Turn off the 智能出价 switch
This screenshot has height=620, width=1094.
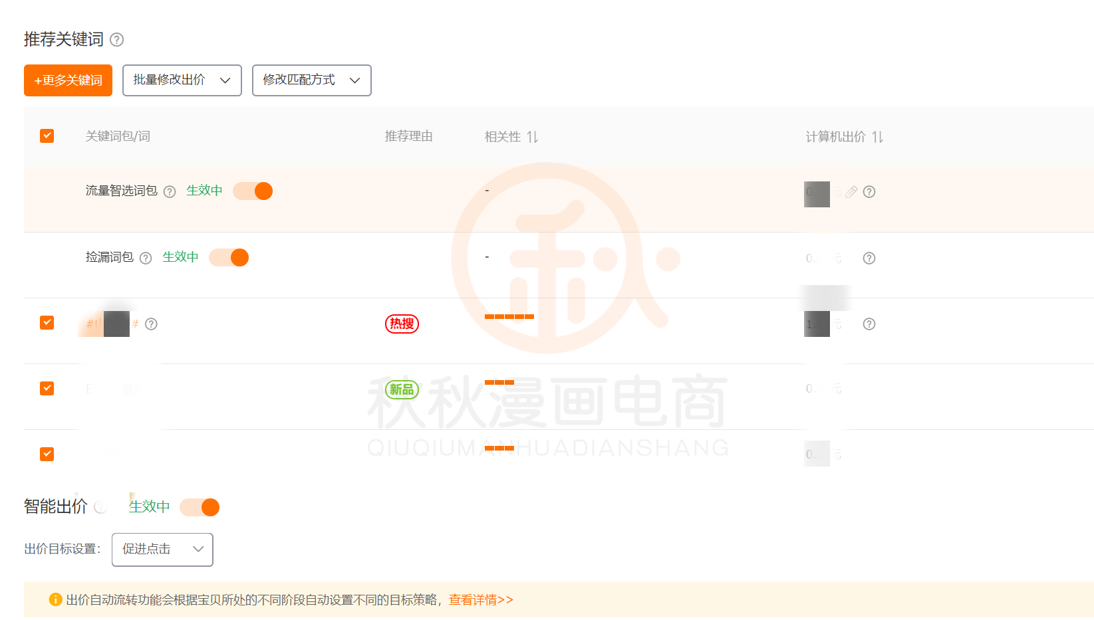tap(200, 508)
